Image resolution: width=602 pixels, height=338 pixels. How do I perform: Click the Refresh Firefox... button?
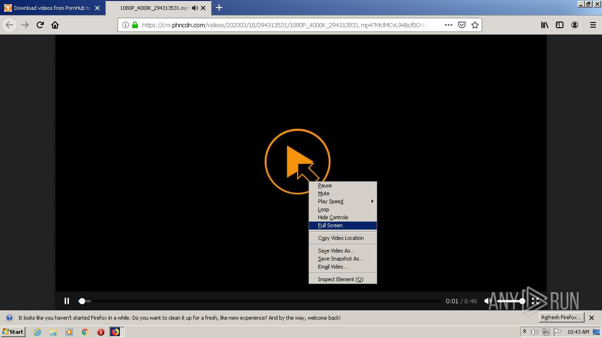pyautogui.click(x=561, y=317)
